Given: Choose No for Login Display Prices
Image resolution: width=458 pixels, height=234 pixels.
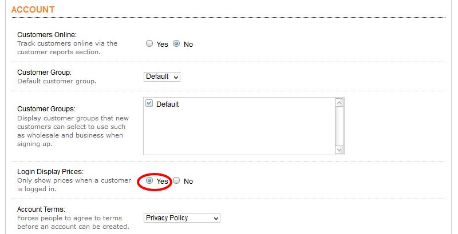Looking at the screenshot, I should pos(176,180).
